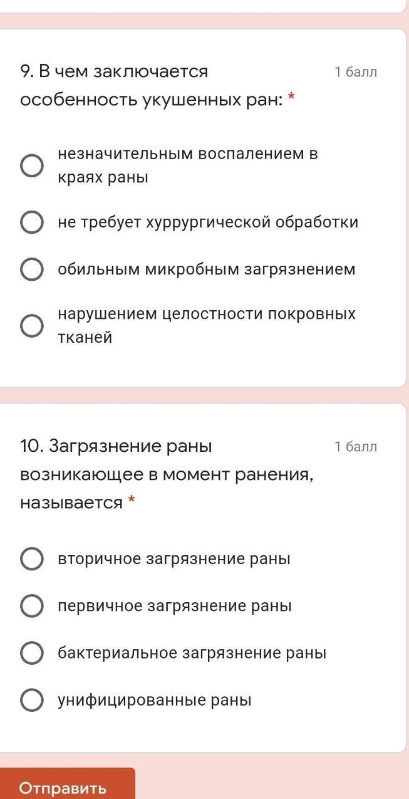
Task: Pick the "нарушением целостности покровных тканей" radio button
Action: point(32,326)
